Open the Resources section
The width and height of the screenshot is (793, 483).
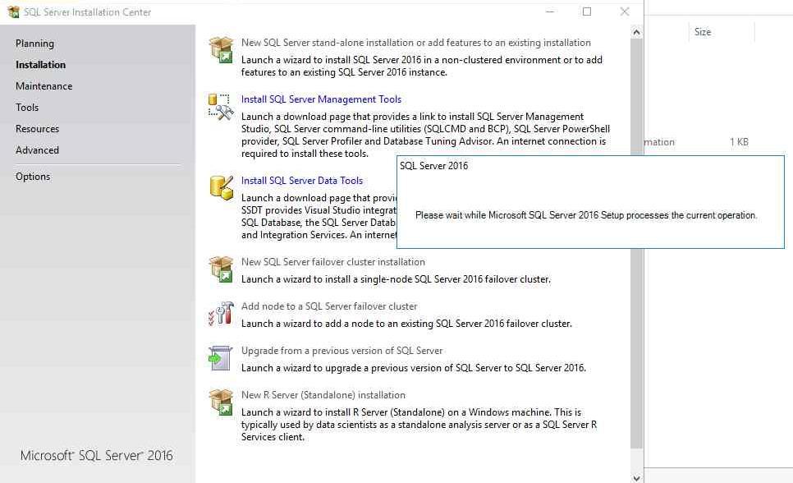click(38, 129)
